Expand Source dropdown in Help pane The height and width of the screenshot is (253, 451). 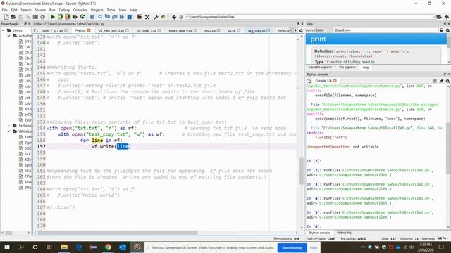click(x=330, y=30)
